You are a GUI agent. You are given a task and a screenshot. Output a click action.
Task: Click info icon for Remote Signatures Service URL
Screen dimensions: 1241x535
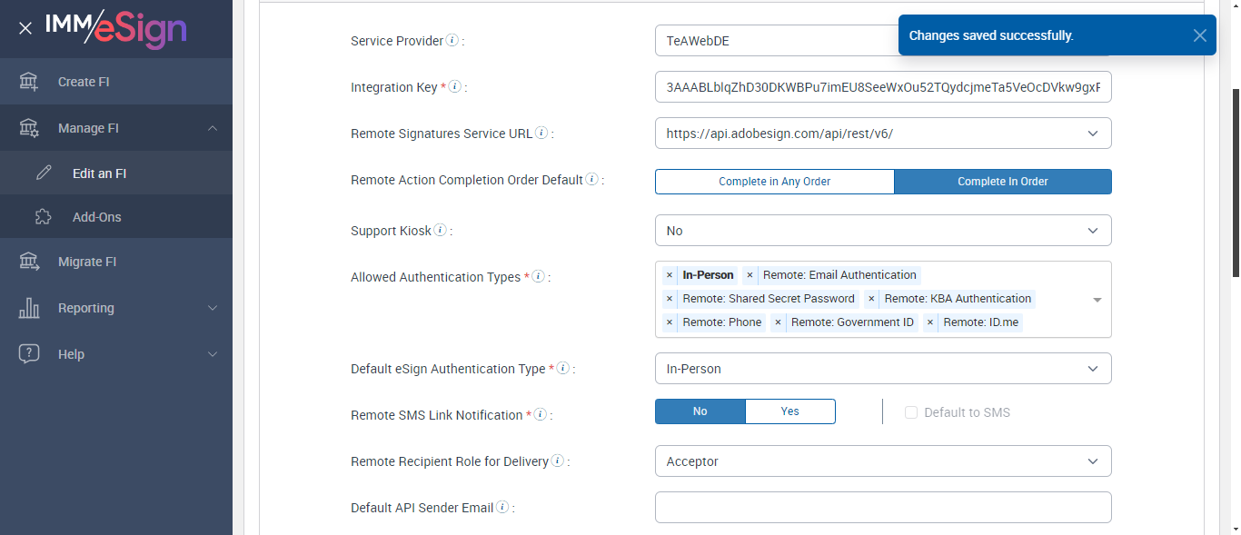coord(541,134)
